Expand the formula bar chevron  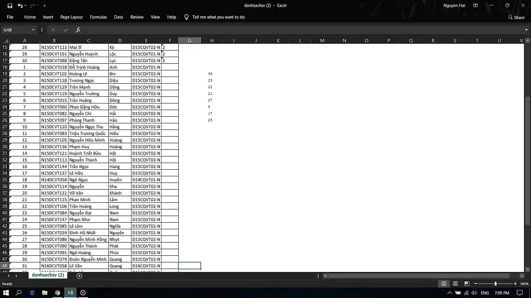[526, 30]
